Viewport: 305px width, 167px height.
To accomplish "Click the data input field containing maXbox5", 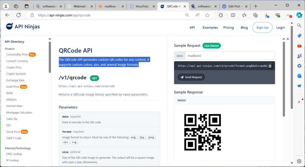I will click(x=230, y=56).
